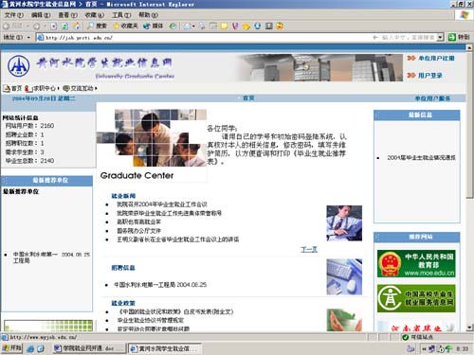The width and height of the screenshot is (474, 355).
Task: Open the 媒体 media toolbar button
Action: (x=153, y=27)
